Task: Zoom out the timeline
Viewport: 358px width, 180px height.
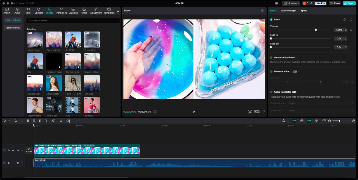Action: (x=329, y=121)
